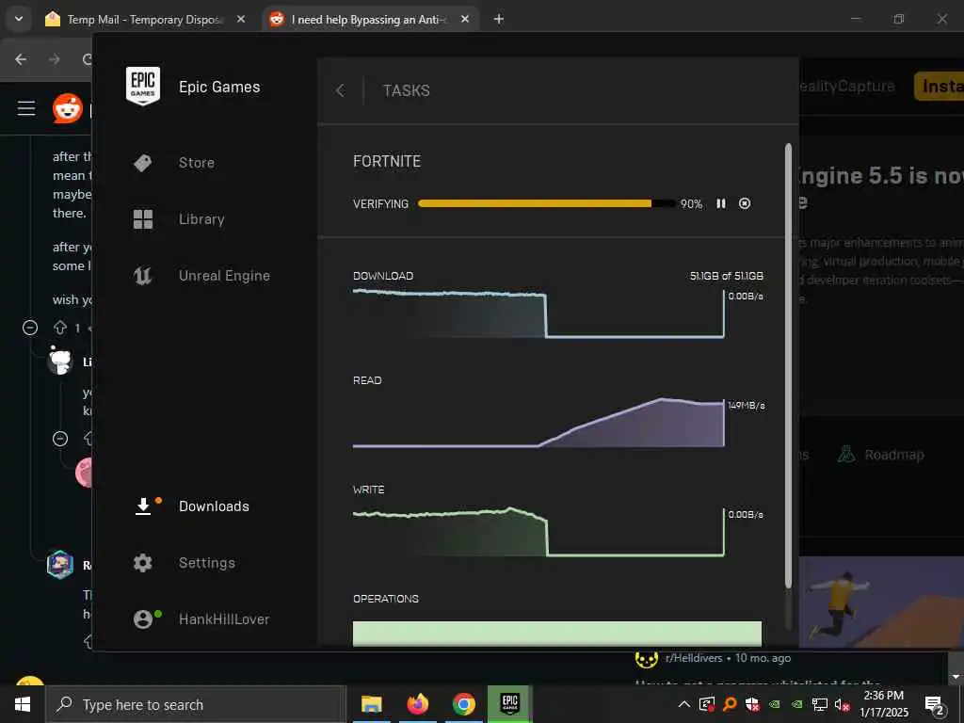This screenshot has height=723, width=964.
Task: Click the network tray icon
Action: (x=820, y=704)
